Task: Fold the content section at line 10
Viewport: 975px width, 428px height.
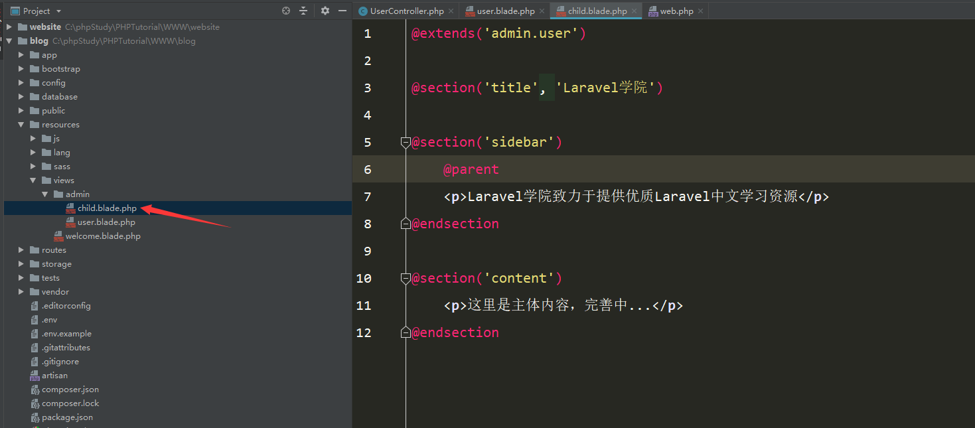Action: click(x=406, y=278)
